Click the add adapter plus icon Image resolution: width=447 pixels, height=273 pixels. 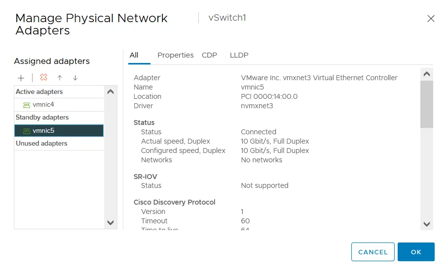pyautogui.click(x=21, y=78)
